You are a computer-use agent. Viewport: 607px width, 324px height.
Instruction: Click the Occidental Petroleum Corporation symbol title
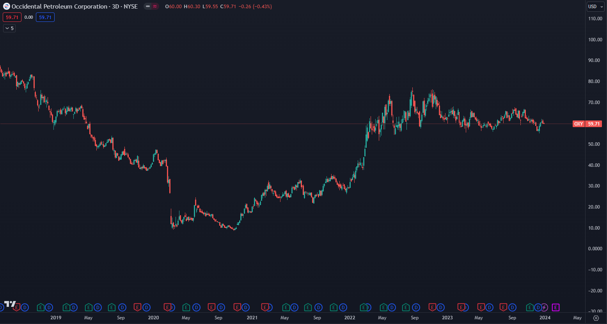[x=59, y=7]
